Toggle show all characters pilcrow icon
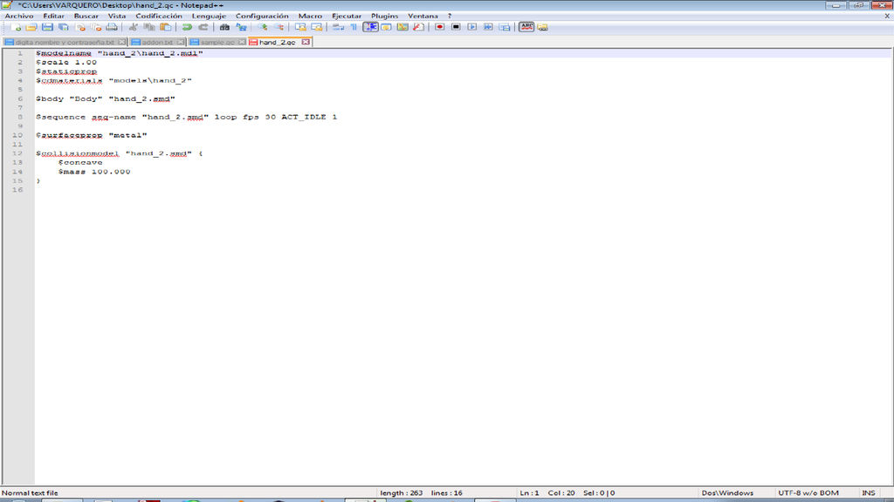The width and height of the screenshot is (894, 502). [354, 27]
